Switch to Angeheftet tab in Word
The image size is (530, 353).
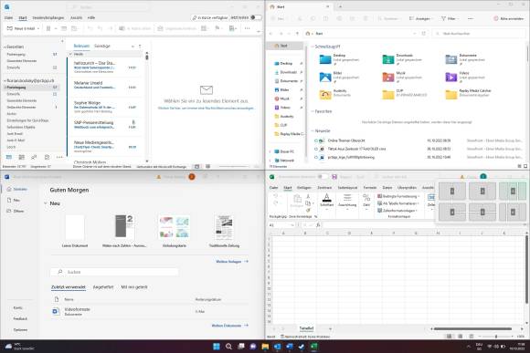tap(103, 286)
